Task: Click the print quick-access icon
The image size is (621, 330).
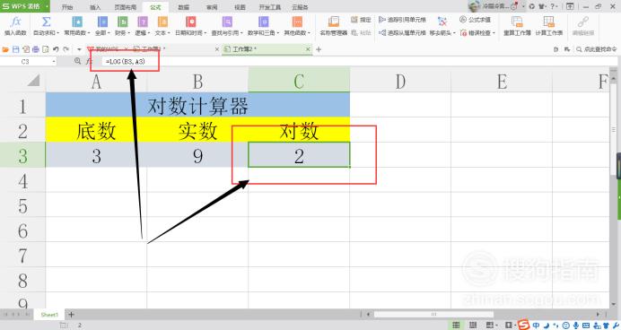Action: click(36, 49)
